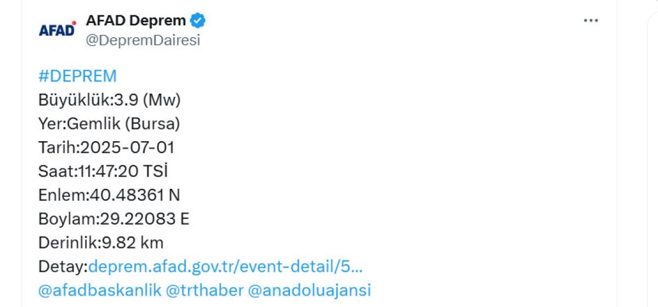
Task: Click the Yer:Gemlik (Bursa) line
Action: [x=109, y=124]
